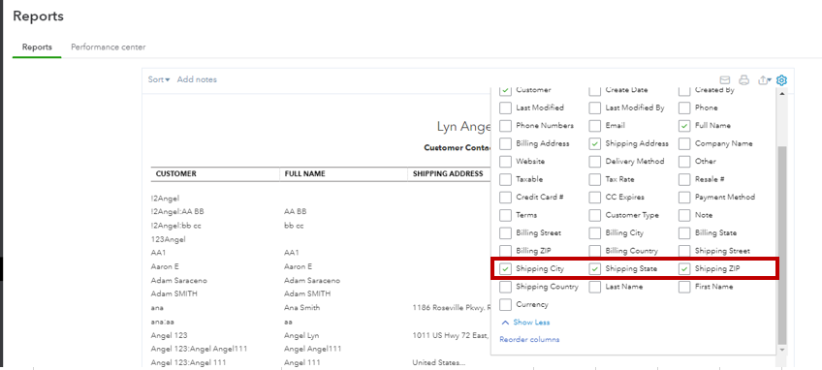Click the Ana Smith full name cell
The height and width of the screenshot is (370, 822).
302,308
